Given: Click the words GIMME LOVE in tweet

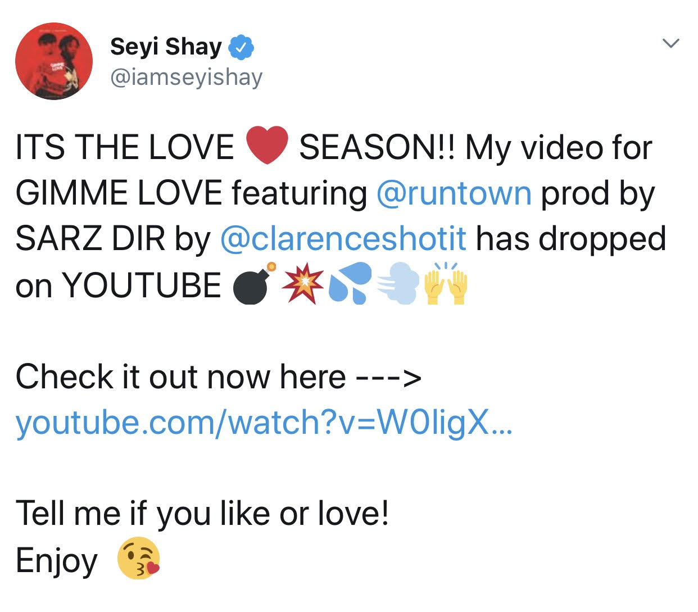Looking at the screenshot, I should [119, 193].
